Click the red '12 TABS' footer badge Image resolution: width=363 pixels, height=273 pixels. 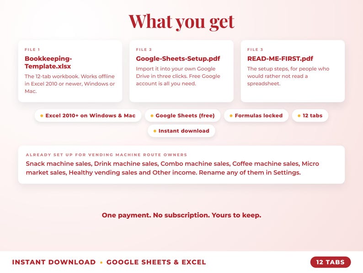[x=331, y=262]
